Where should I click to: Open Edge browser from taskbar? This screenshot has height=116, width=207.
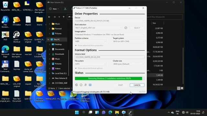click(110, 112)
